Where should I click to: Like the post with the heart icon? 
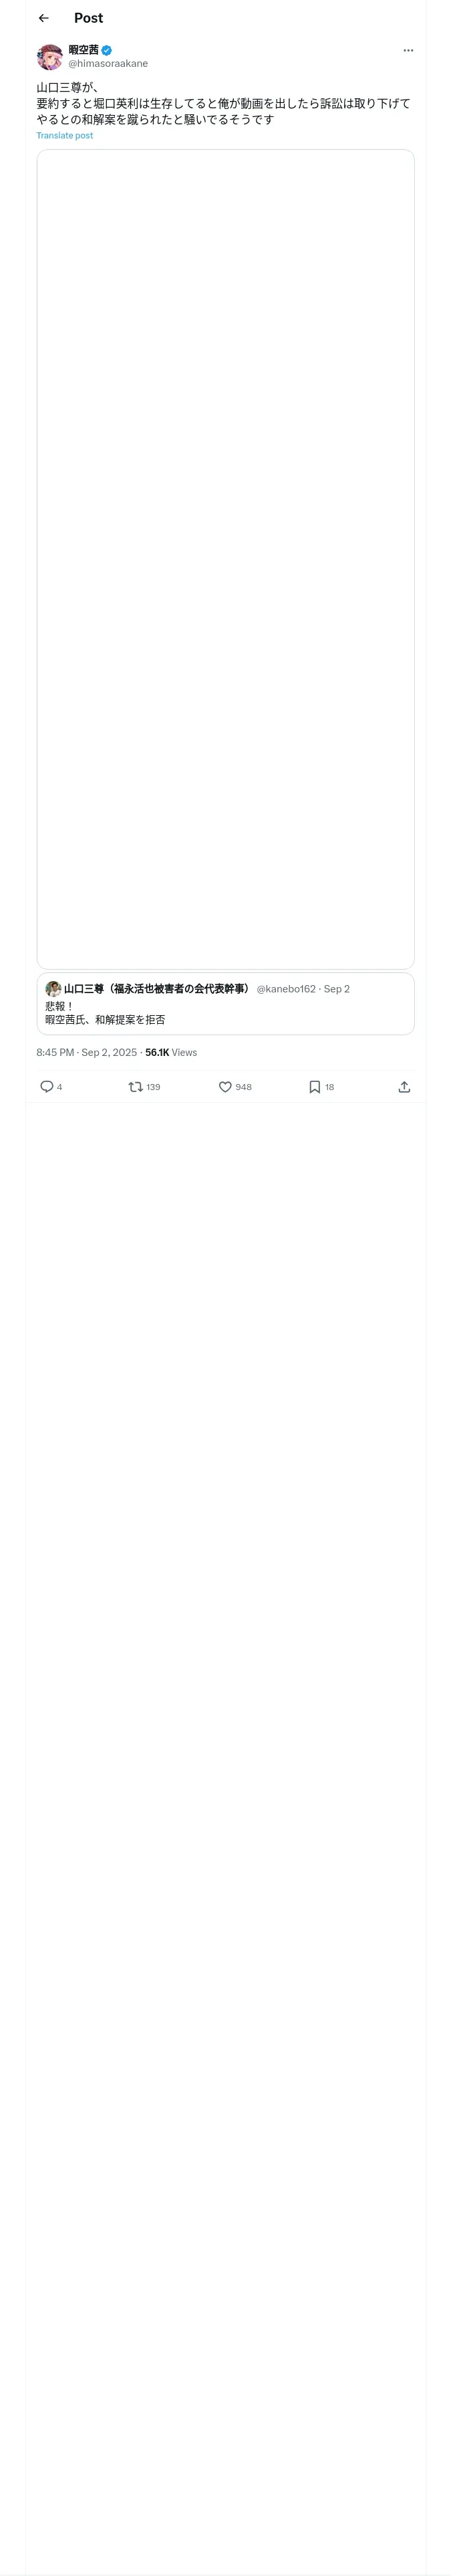point(225,1086)
